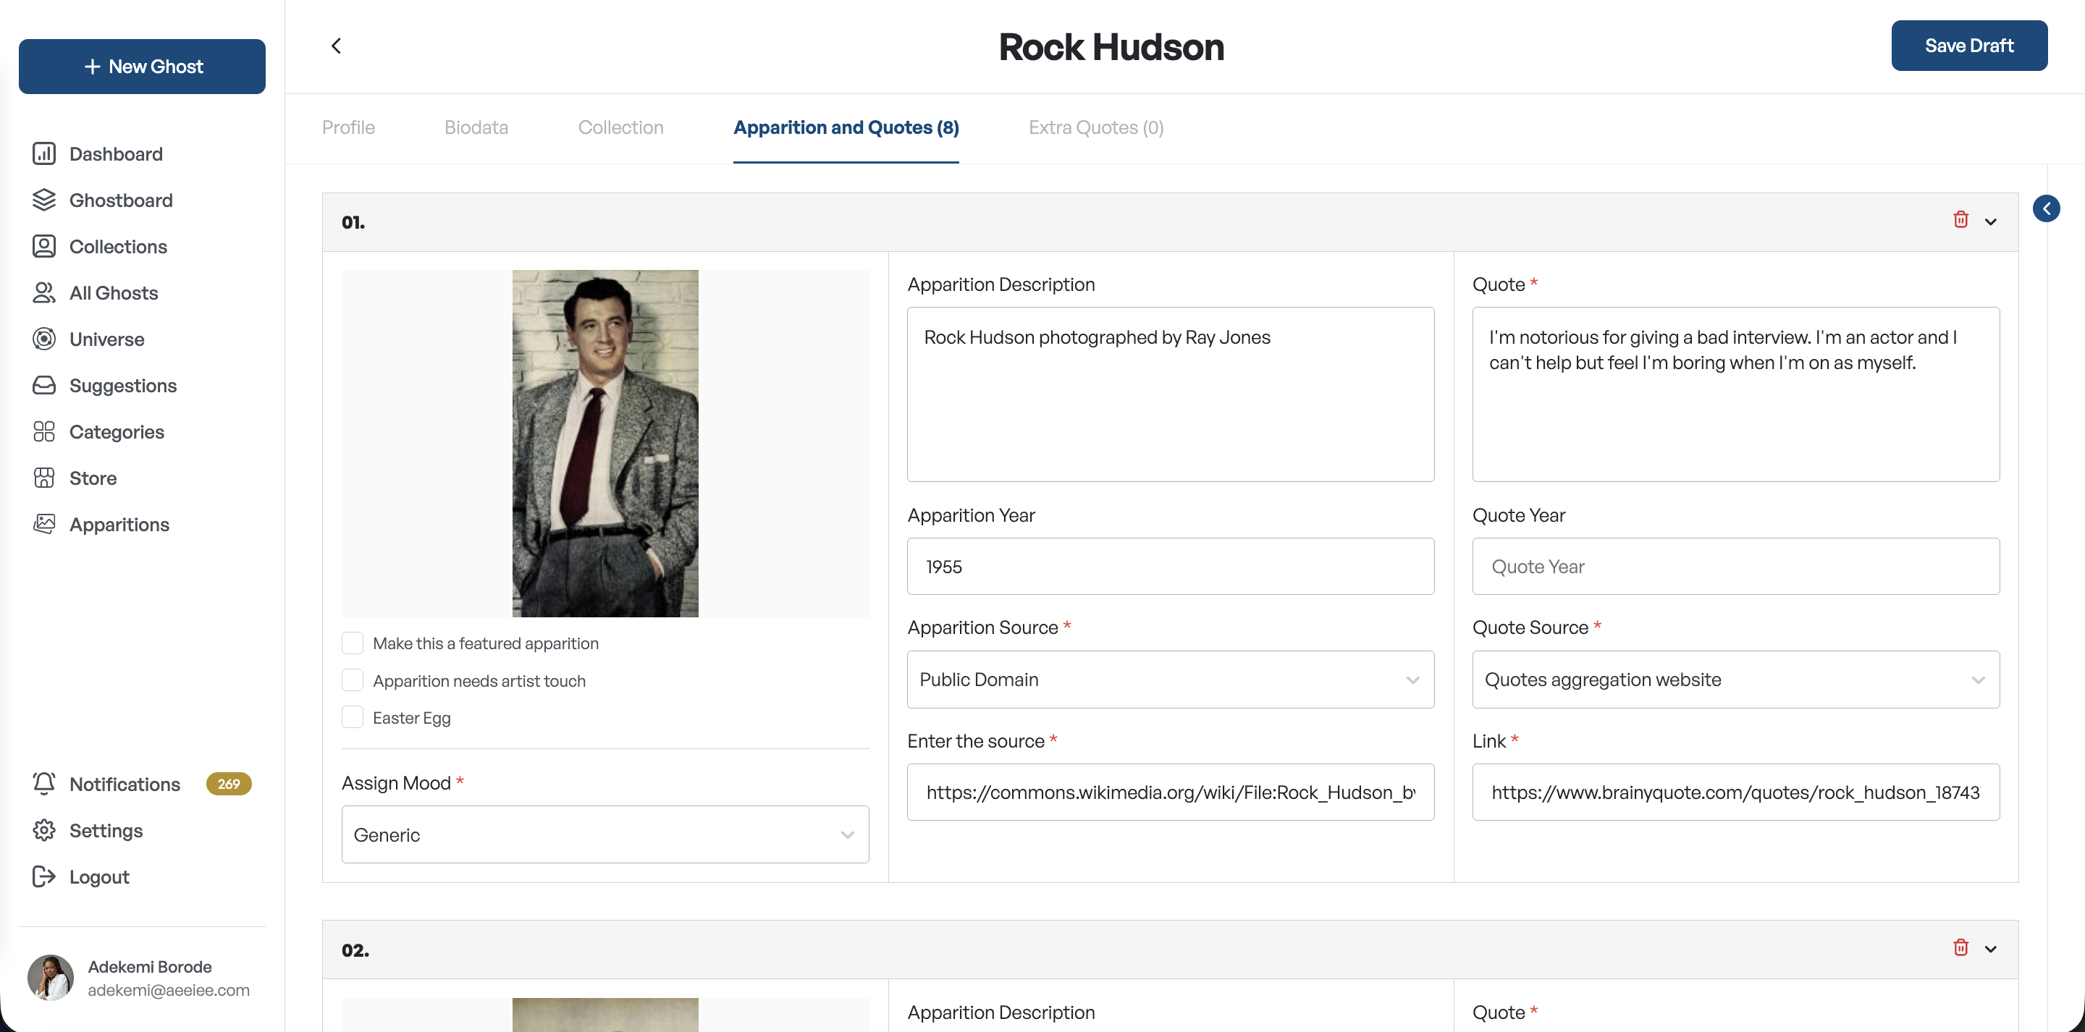Delete apparition 02 with trash icon
Screen dimensions: 2085x1032
coord(1960,947)
